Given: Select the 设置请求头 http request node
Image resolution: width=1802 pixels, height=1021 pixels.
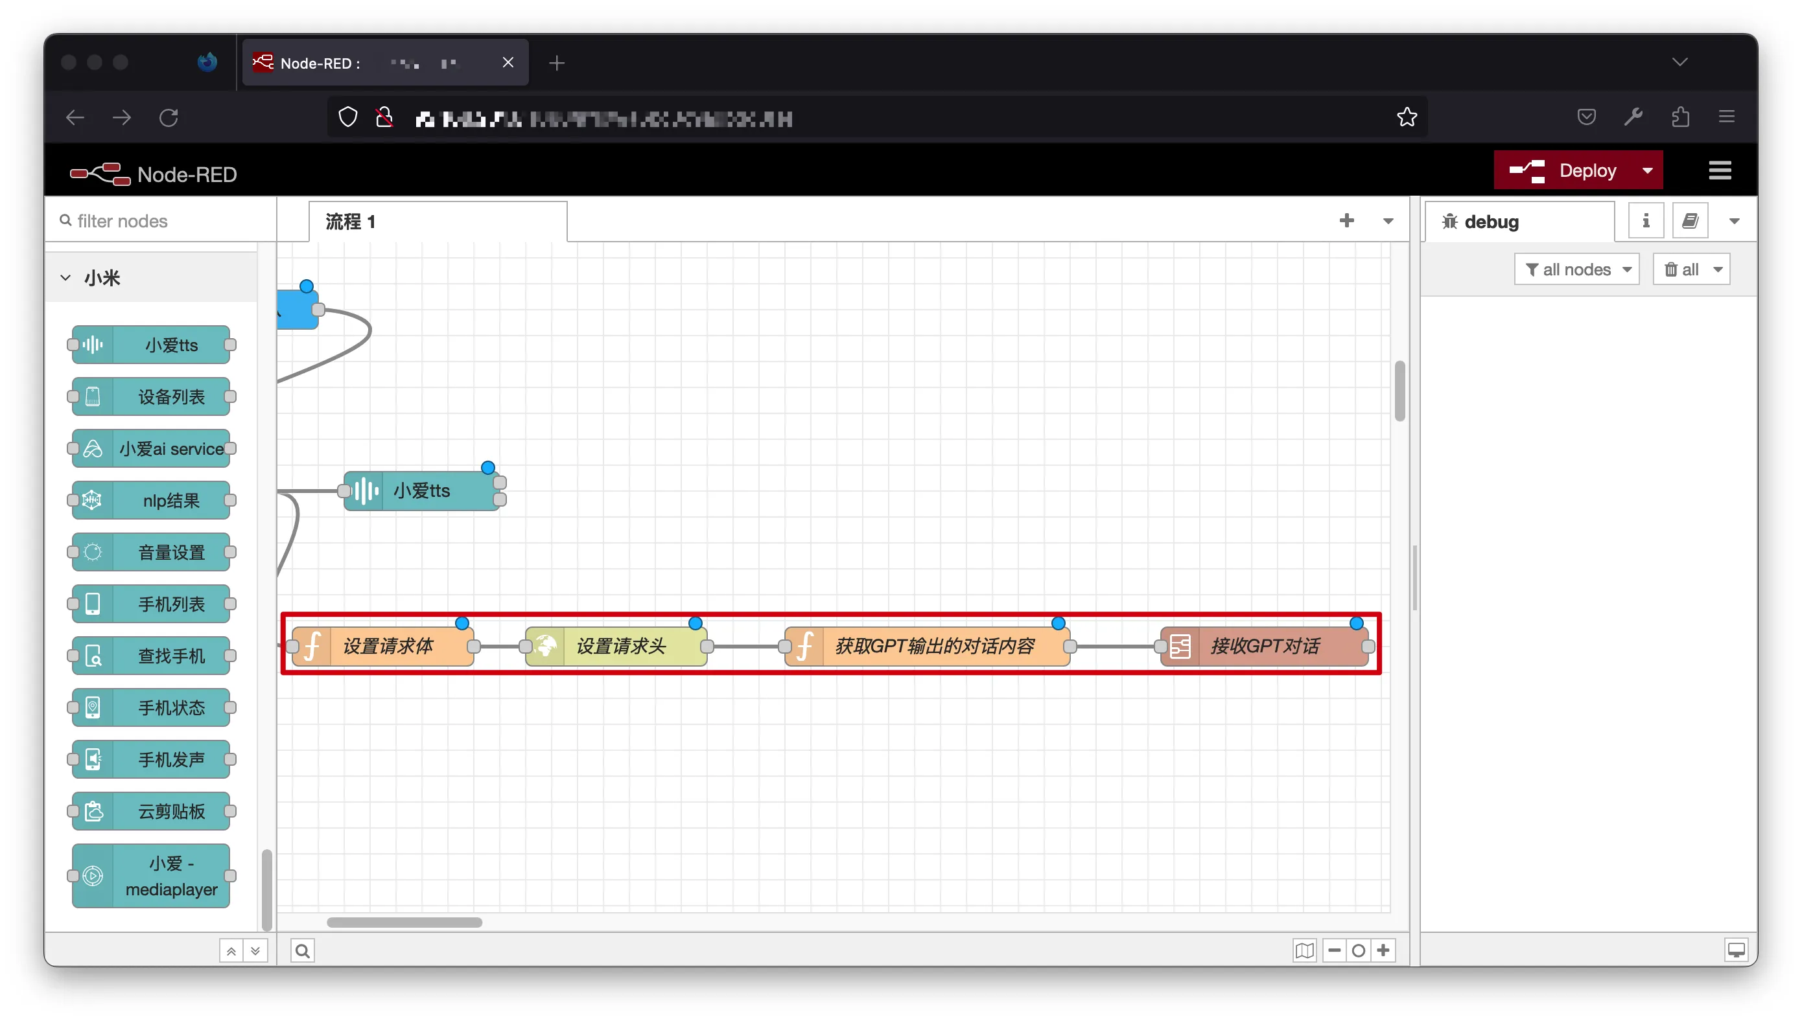Looking at the screenshot, I should point(616,646).
